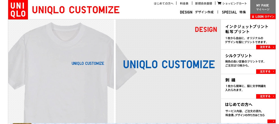Screen dimensions: 279x124
Task: Click the red LOGIN ログイン button
Action: click(x=263, y=17)
